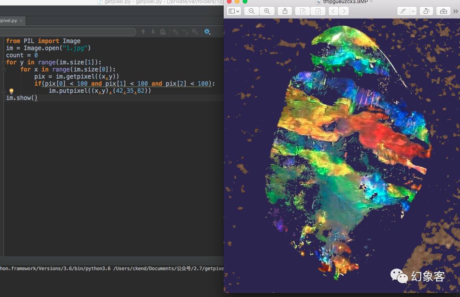
Task: Open the Share menu in Preview
Action: pyautogui.click(x=285, y=11)
